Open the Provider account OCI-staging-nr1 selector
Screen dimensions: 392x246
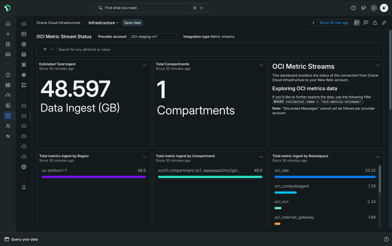152,37
